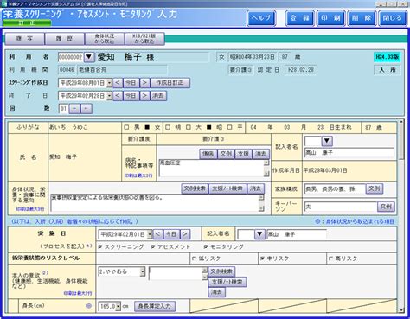Screen dimensions: 410x319
Task: Toggle the モニタリング process checkbox
Action: (206, 246)
